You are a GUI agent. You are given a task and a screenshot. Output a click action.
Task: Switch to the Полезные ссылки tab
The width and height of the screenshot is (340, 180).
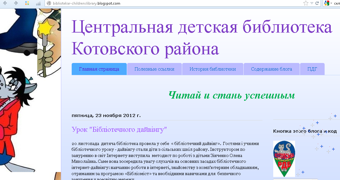point(154,69)
